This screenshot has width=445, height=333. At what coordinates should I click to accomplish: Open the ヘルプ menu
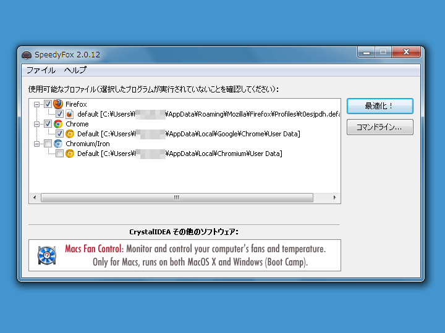click(x=75, y=70)
